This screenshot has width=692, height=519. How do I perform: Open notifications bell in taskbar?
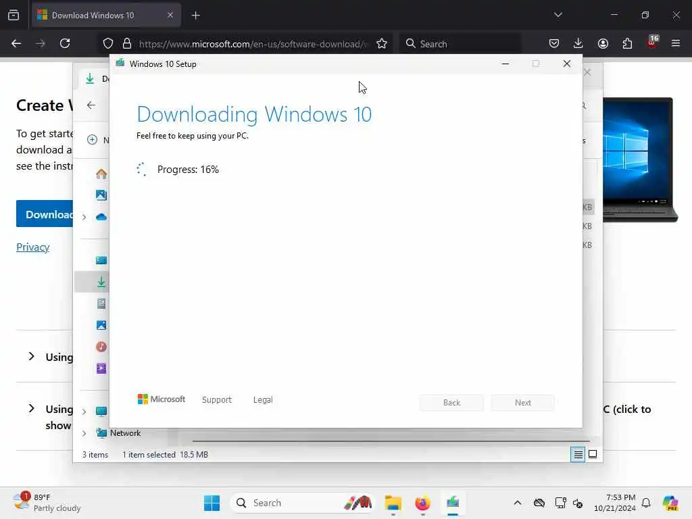tap(646, 503)
